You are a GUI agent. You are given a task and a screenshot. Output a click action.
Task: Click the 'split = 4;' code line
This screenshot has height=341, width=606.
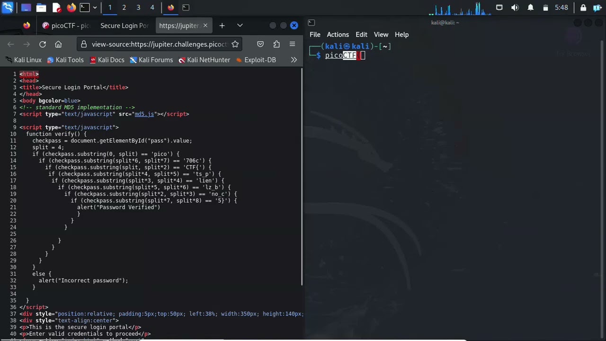[48, 147]
